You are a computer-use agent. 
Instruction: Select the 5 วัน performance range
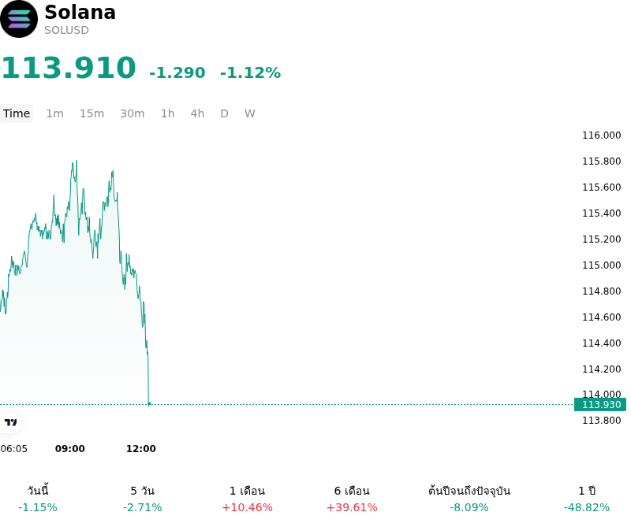143,499
